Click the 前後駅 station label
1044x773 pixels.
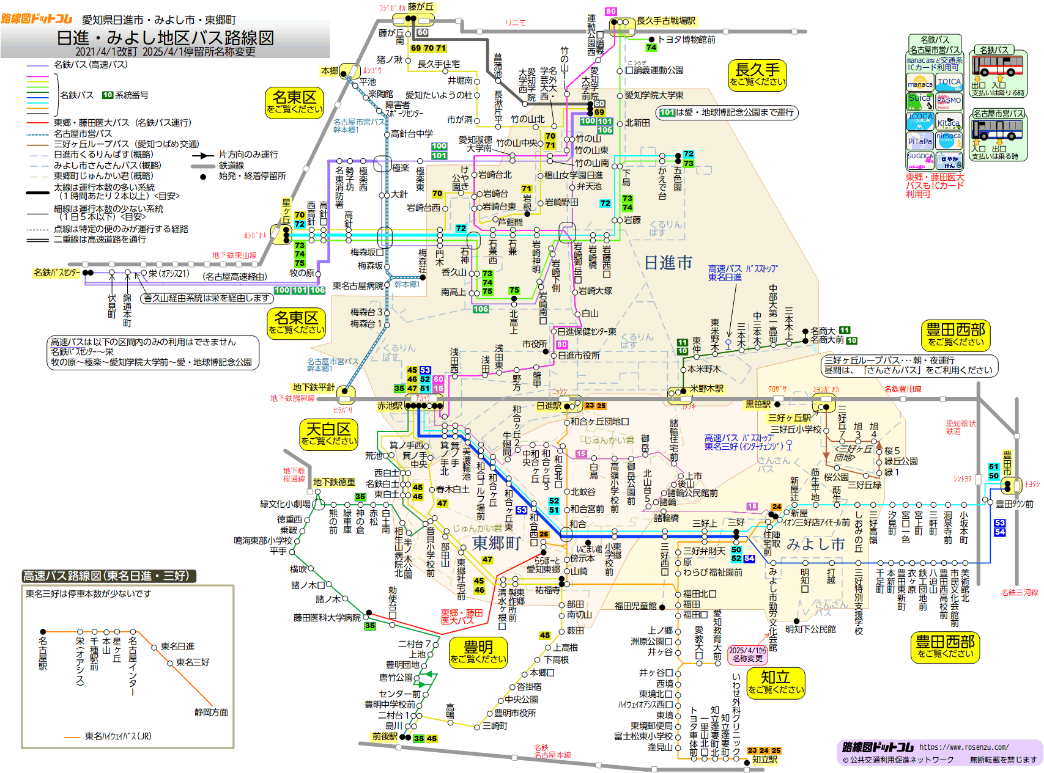(385, 737)
